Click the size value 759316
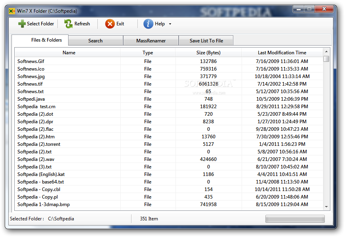Image resolution: width=345 pixels, height=237 pixels. click(208, 69)
